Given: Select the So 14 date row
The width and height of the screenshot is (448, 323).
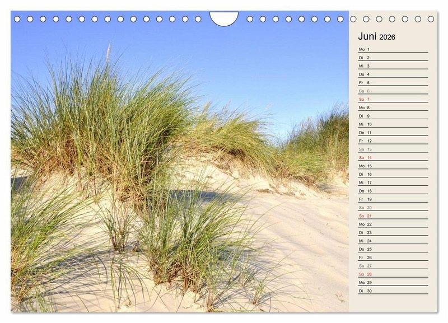Looking at the screenshot, I should pyautogui.click(x=393, y=158).
